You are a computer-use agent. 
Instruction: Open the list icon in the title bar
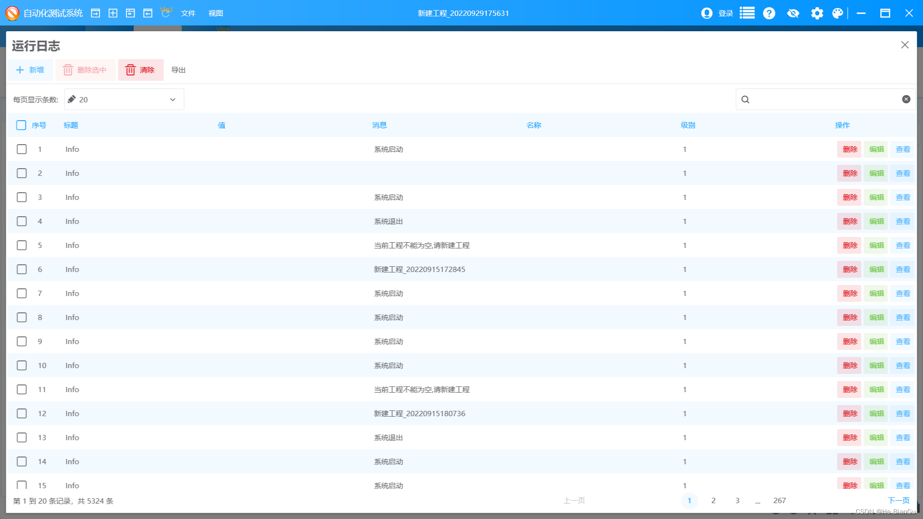tap(747, 13)
